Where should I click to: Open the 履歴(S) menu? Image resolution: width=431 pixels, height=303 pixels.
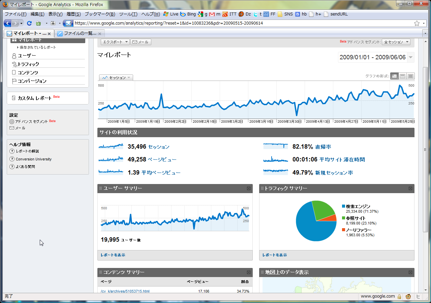coord(73,14)
